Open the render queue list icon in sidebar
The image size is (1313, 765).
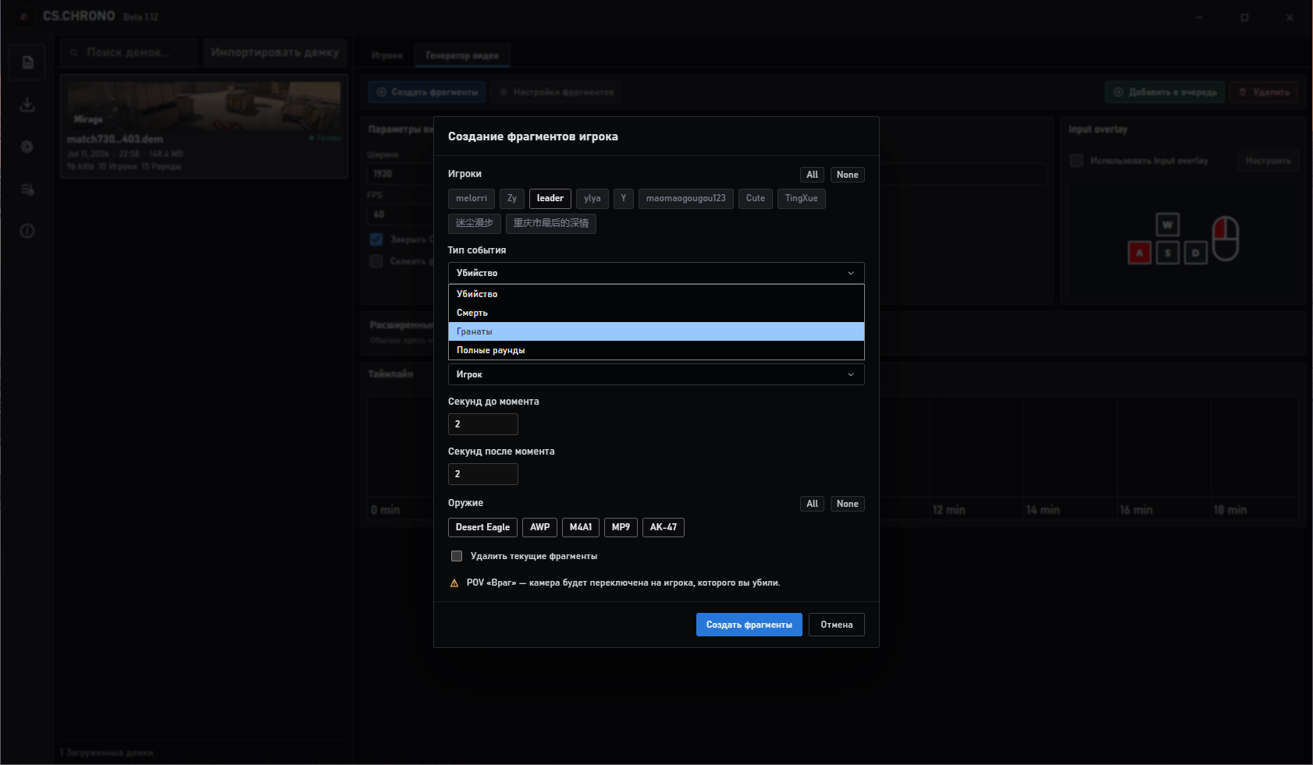(27, 189)
